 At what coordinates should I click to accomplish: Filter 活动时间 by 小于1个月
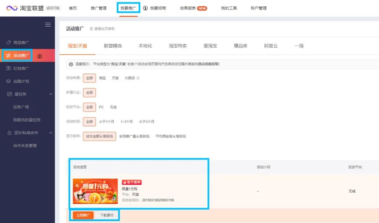pos(107,122)
